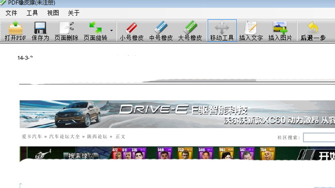Choose the 插入文字 insert text tool

251,31
